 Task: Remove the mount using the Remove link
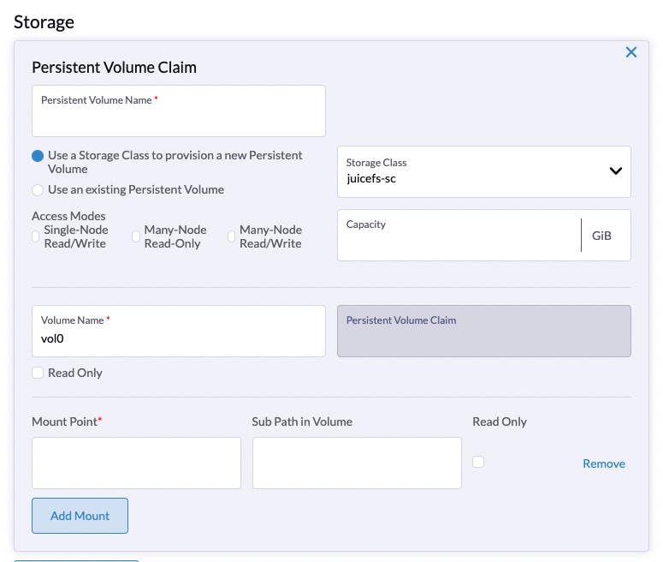[603, 463]
